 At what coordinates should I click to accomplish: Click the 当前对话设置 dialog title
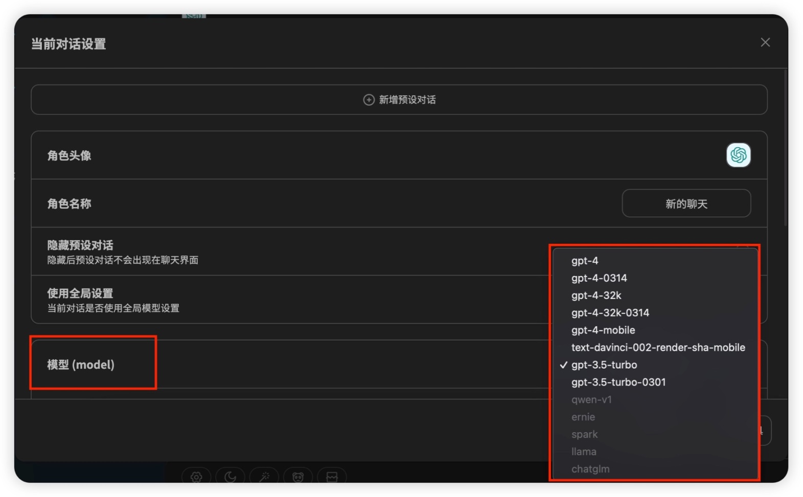68,44
